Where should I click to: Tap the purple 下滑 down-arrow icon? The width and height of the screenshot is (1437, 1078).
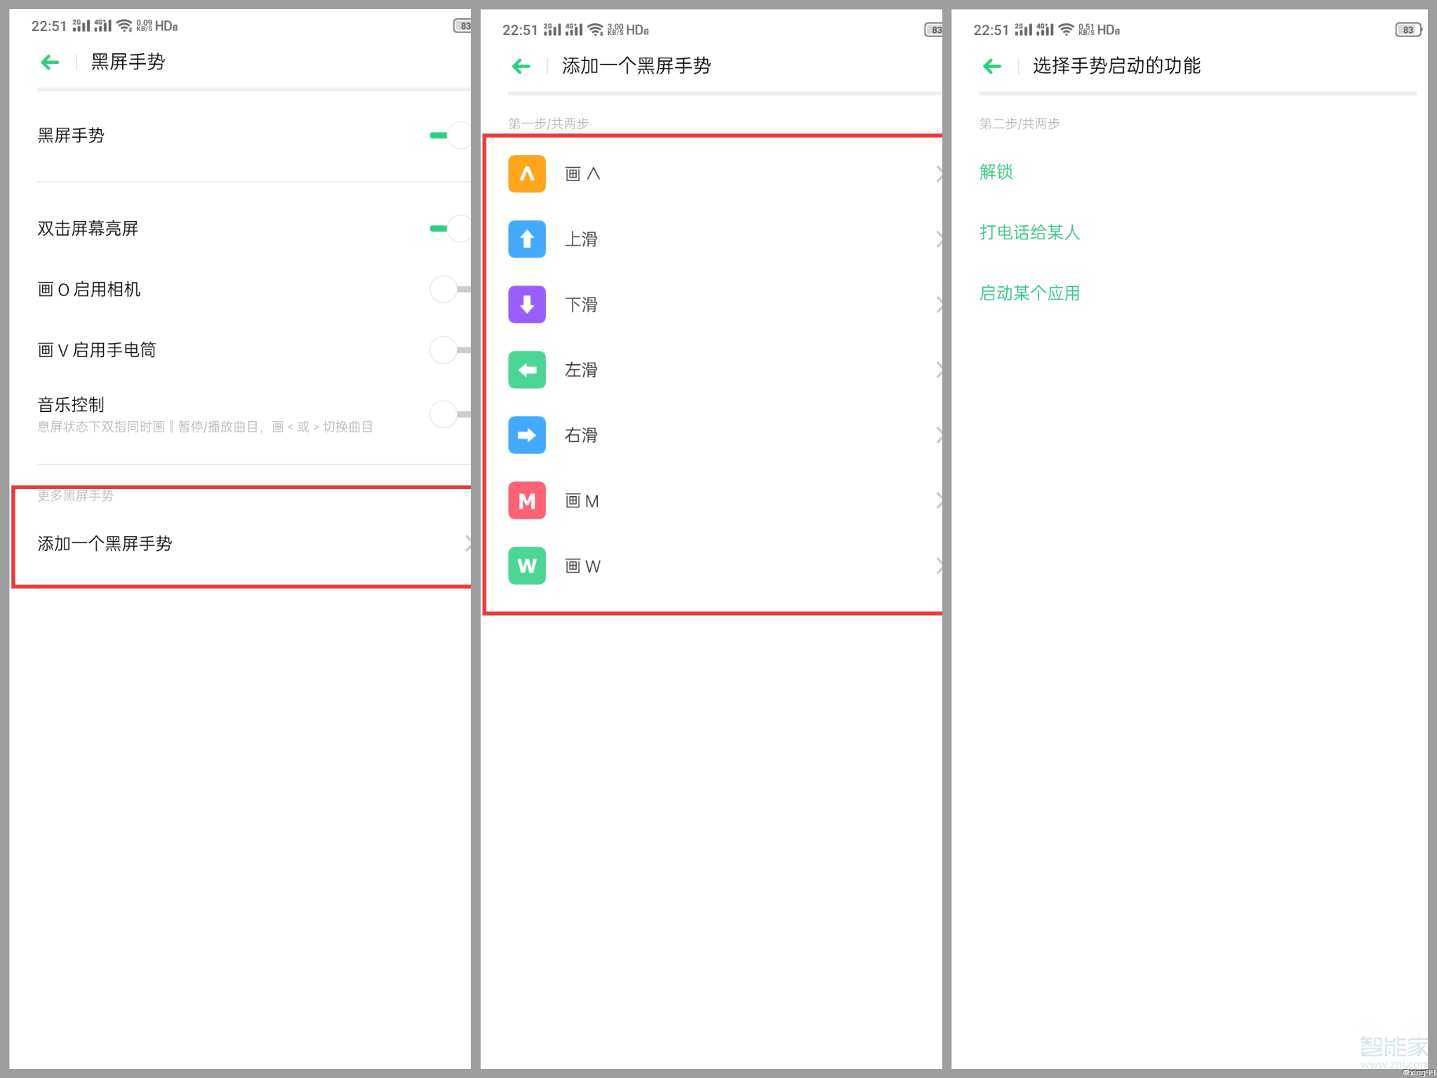(x=527, y=305)
